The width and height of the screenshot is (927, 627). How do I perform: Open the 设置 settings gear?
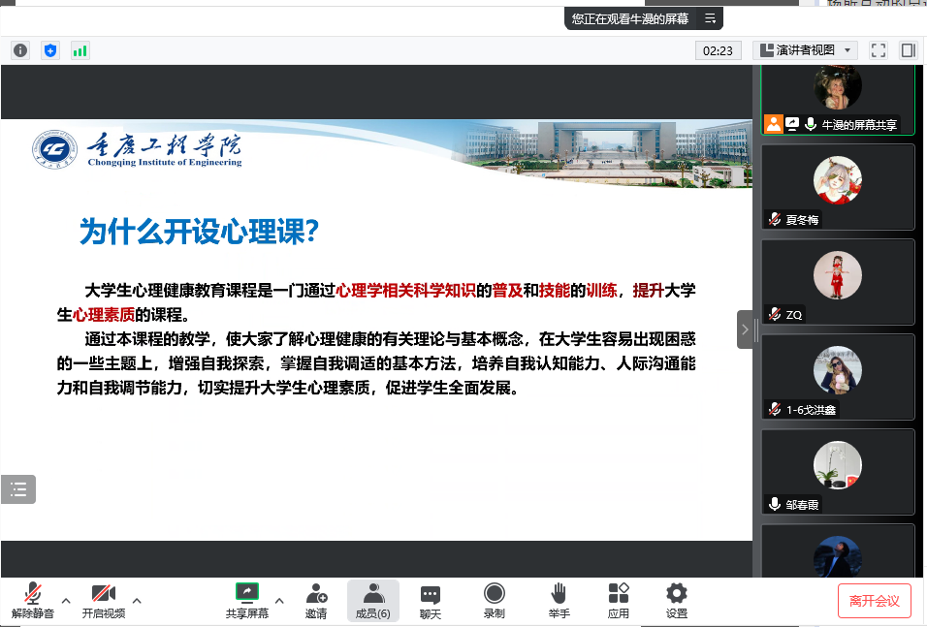677,600
